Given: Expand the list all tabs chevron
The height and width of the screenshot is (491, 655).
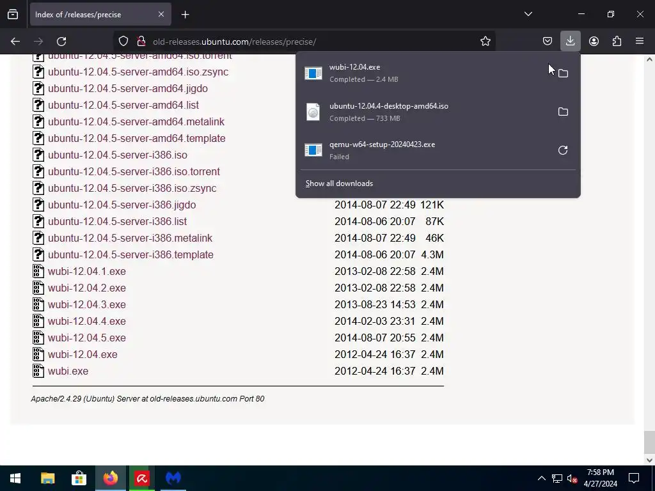Looking at the screenshot, I should (528, 14).
